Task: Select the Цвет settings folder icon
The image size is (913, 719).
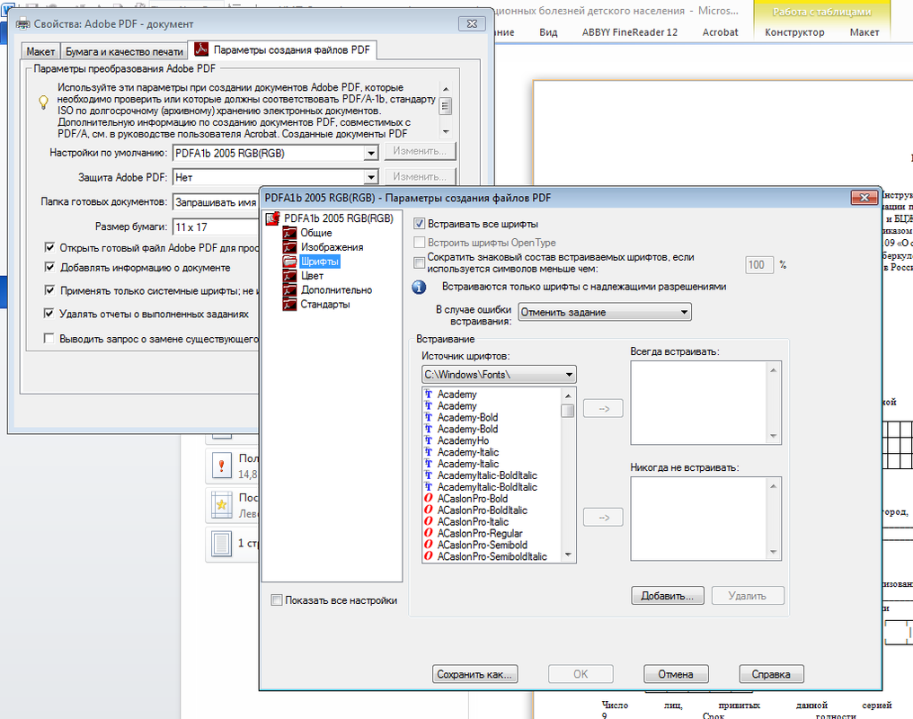Action: (289, 276)
